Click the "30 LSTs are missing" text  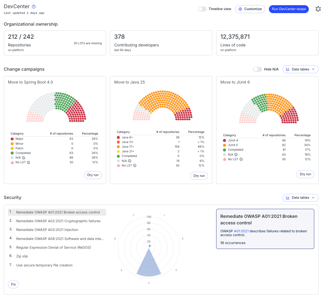point(88,43)
